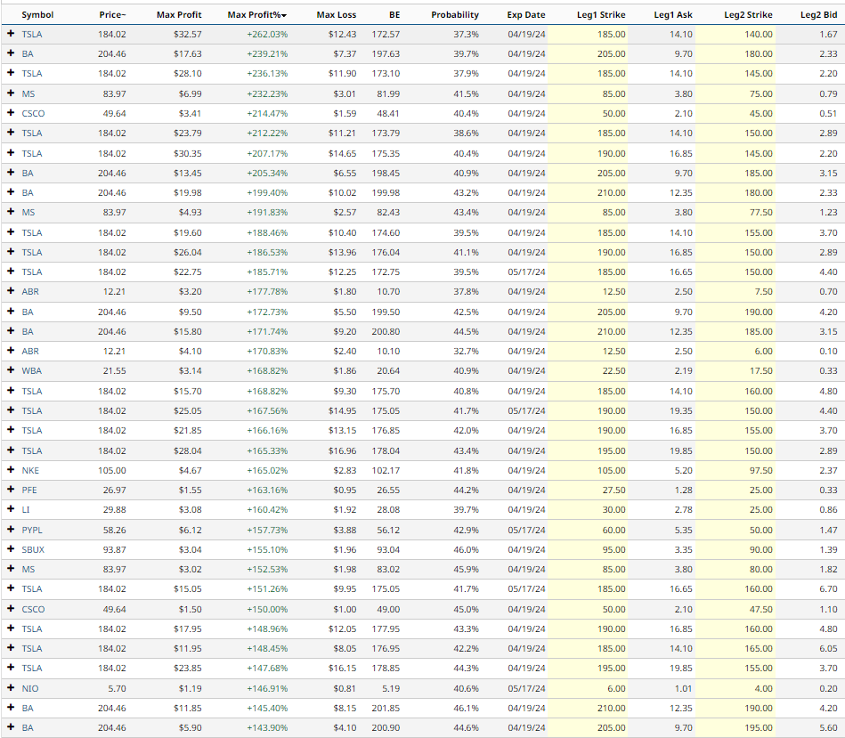Select the 32.7% probability cell
The width and height of the screenshot is (845, 738).
(466, 351)
